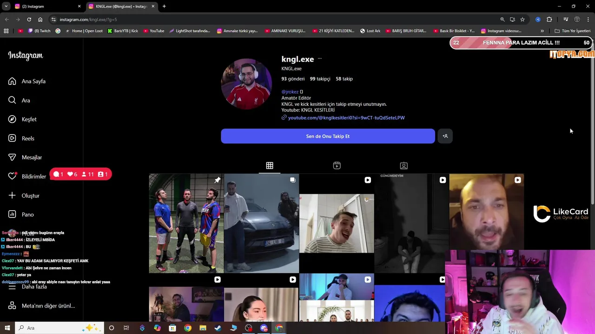Open Microsoft Store from taskbar
This screenshot has height=334, width=595.
click(x=172, y=328)
